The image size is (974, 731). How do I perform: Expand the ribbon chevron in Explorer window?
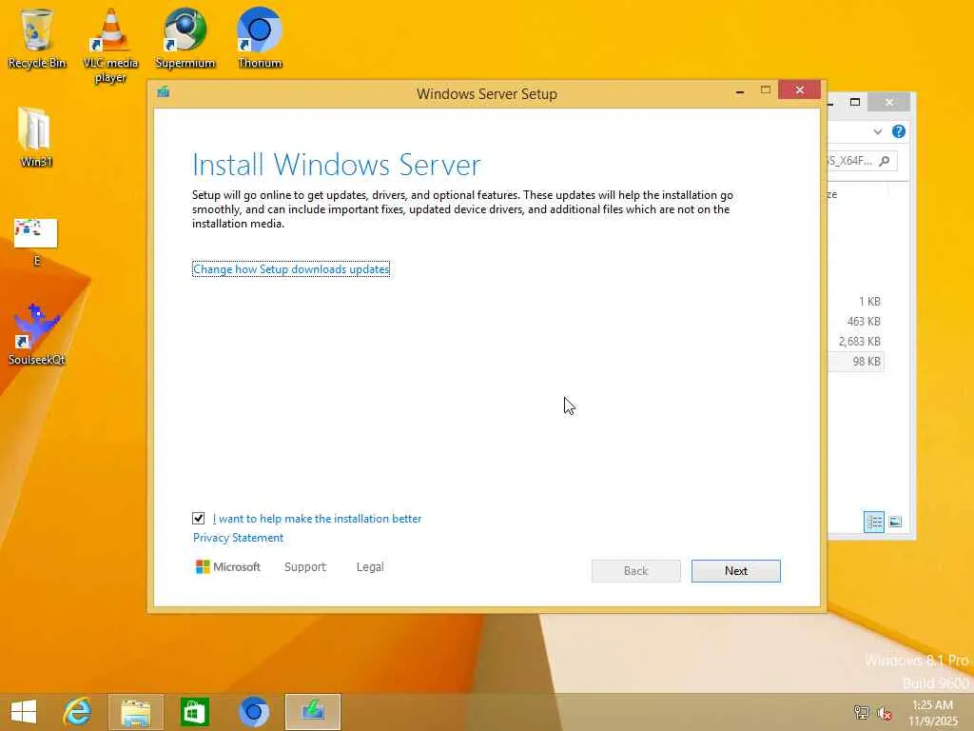point(877,131)
